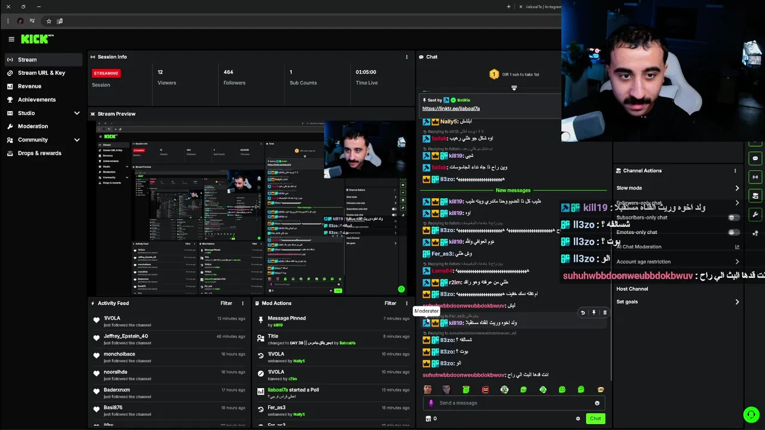This screenshot has width=765, height=430.
Task: Pin the hovered kill19 message
Action: [x=593, y=312]
